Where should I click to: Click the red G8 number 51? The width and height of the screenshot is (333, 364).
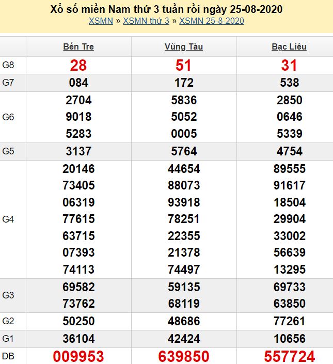coord(184,66)
